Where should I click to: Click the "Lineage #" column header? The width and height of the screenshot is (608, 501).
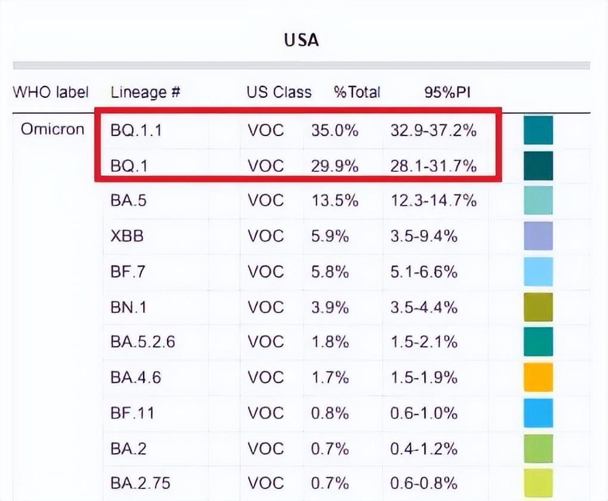coord(145,92)
